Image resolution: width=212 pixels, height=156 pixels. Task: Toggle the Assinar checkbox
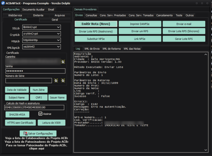click(40, 114)
